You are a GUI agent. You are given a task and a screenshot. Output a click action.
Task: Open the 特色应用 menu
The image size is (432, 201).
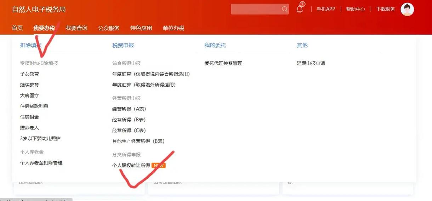click(141, 28)
